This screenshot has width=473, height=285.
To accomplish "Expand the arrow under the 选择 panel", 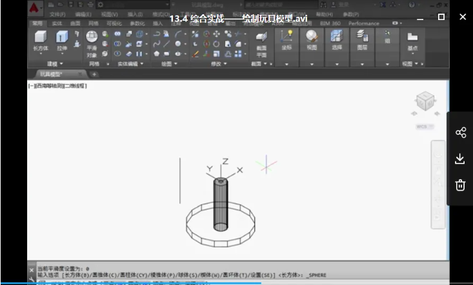I will tap(337, 64).
